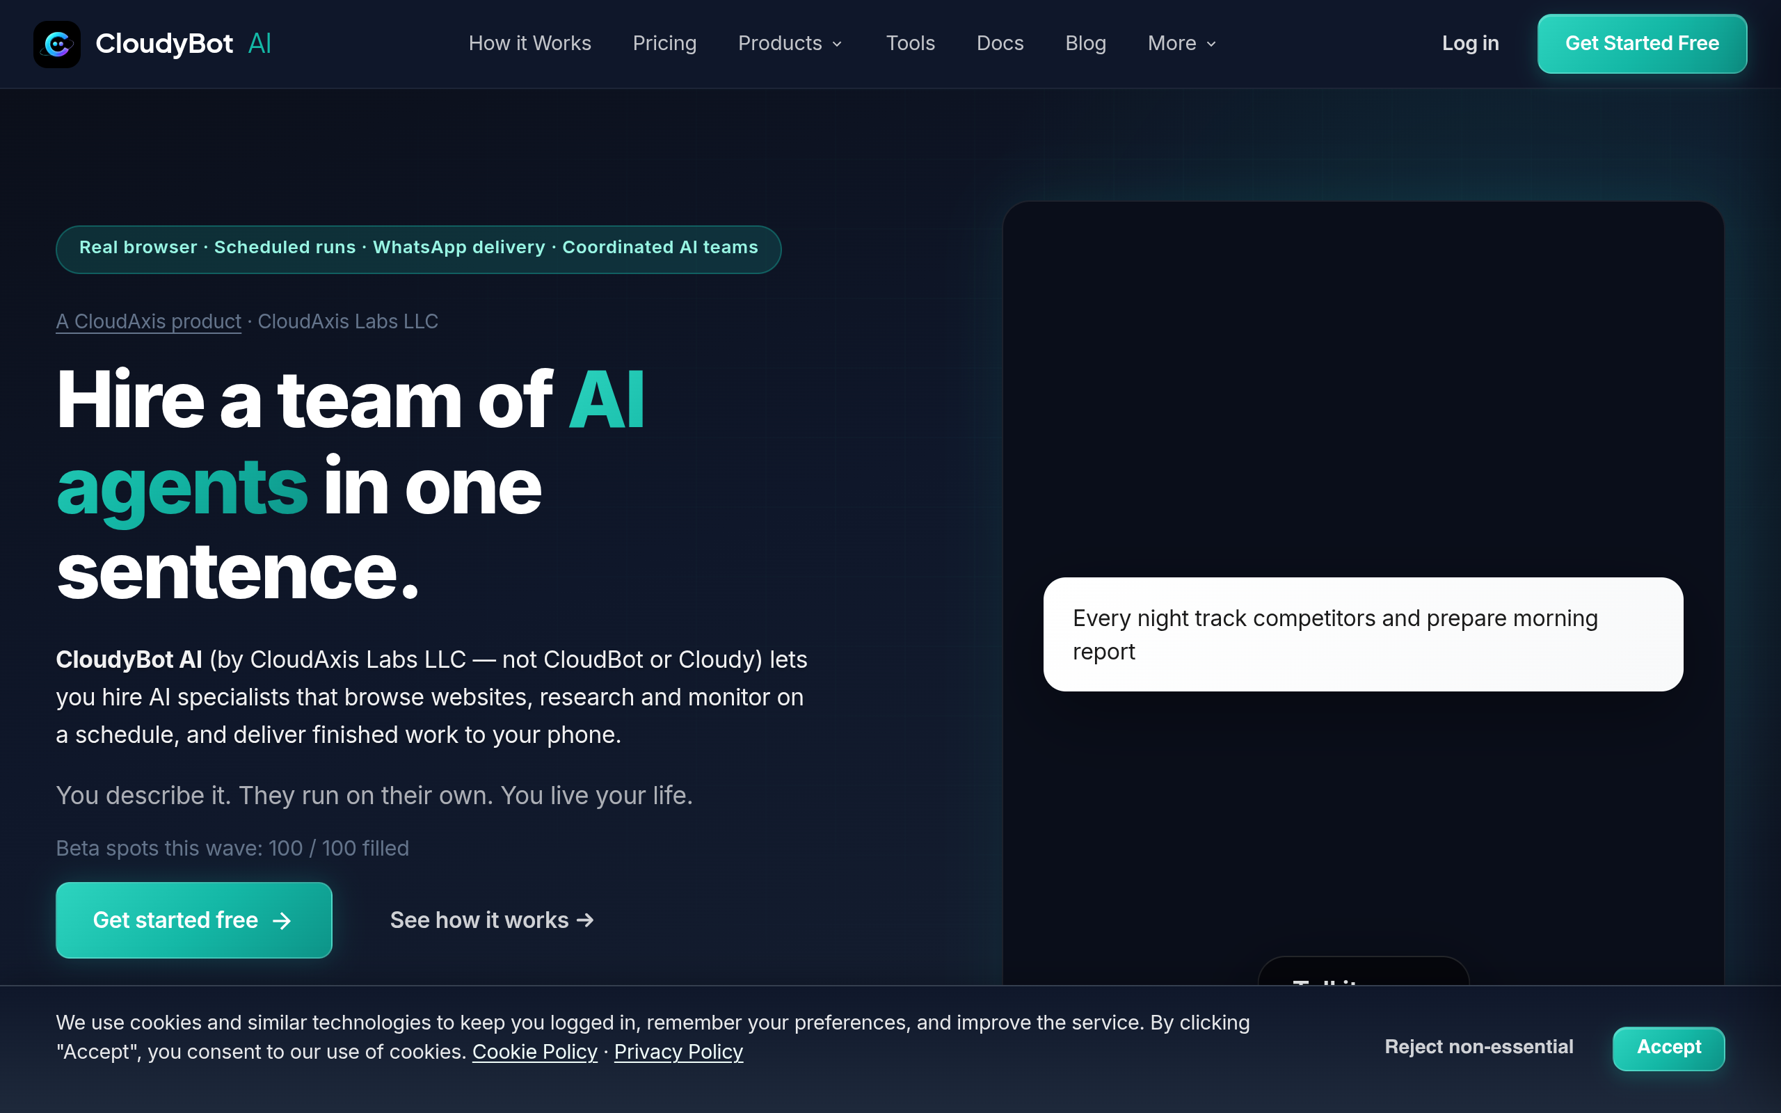Click the competitor tracking prompt bubble
Image resolution: width=1781 pixels, height=1113 pixels.
click(x=1363, y=634)
